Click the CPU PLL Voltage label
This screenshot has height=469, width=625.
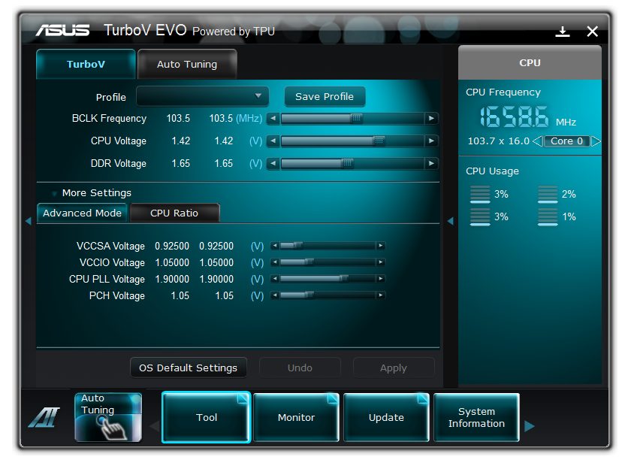click(107, 279)
